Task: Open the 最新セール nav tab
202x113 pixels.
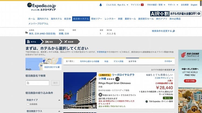Action: point(130,19)
